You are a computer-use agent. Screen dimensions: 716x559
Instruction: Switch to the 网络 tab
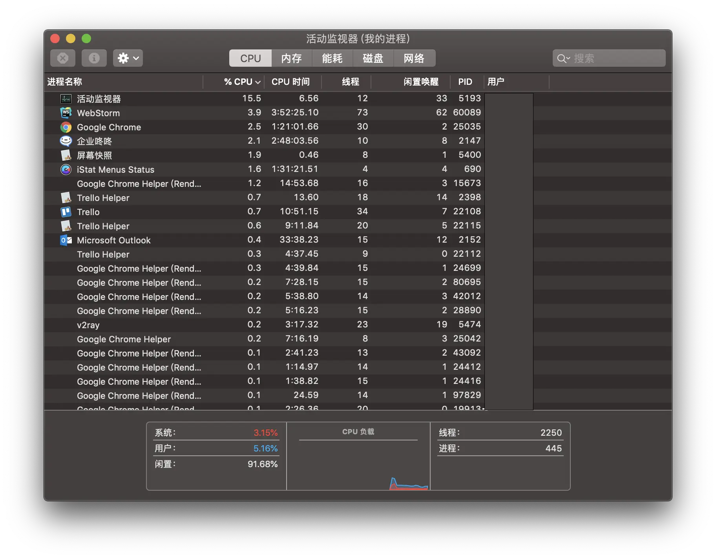click(x=415, y=58)
